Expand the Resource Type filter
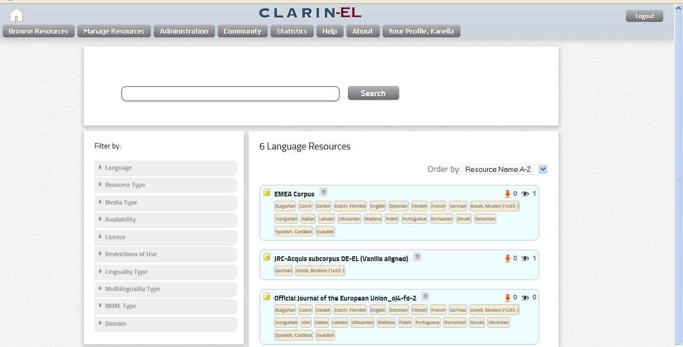The image size is (683, 347). 166,185
